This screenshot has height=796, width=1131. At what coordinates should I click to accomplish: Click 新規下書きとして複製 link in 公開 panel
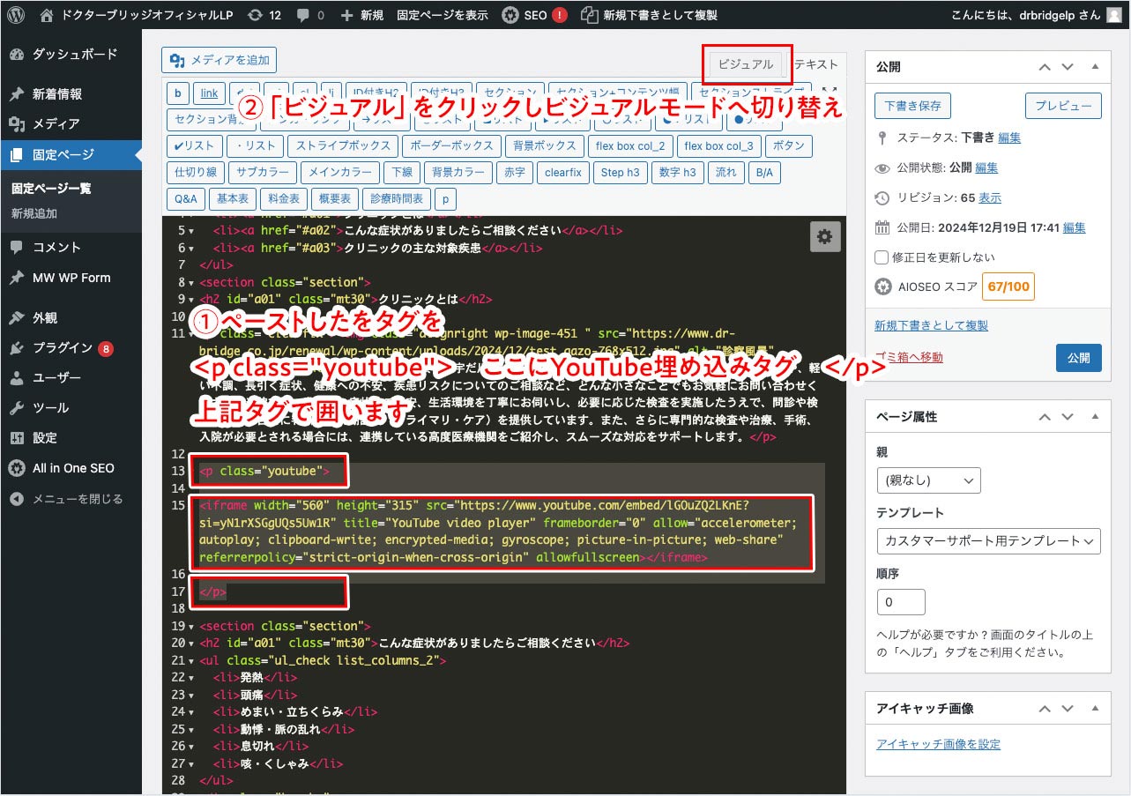pyautogui.click(x=931, y=325)
